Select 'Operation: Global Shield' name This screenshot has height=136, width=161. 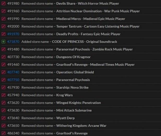coord(75,72)
